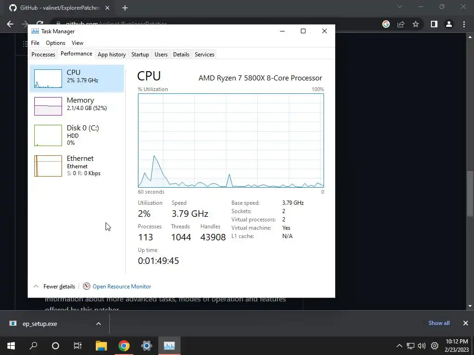
Task: Click the up time value 0:01:49:45
Action: (158, 261)
